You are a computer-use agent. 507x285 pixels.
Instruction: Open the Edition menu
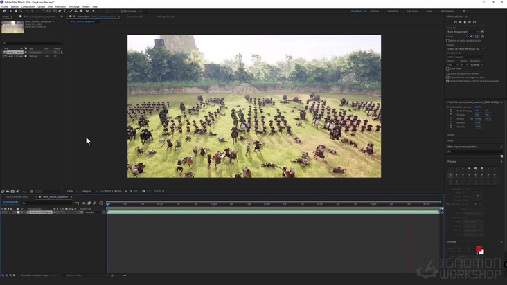click(15, 6)
